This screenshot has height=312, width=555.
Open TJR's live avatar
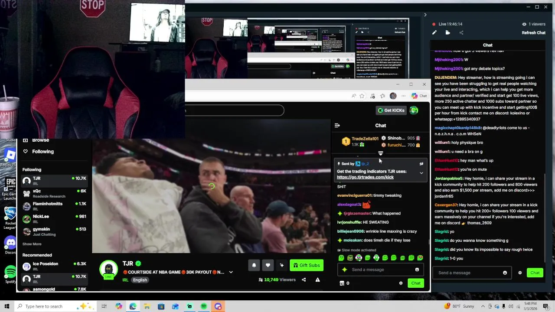coord(108,270)
